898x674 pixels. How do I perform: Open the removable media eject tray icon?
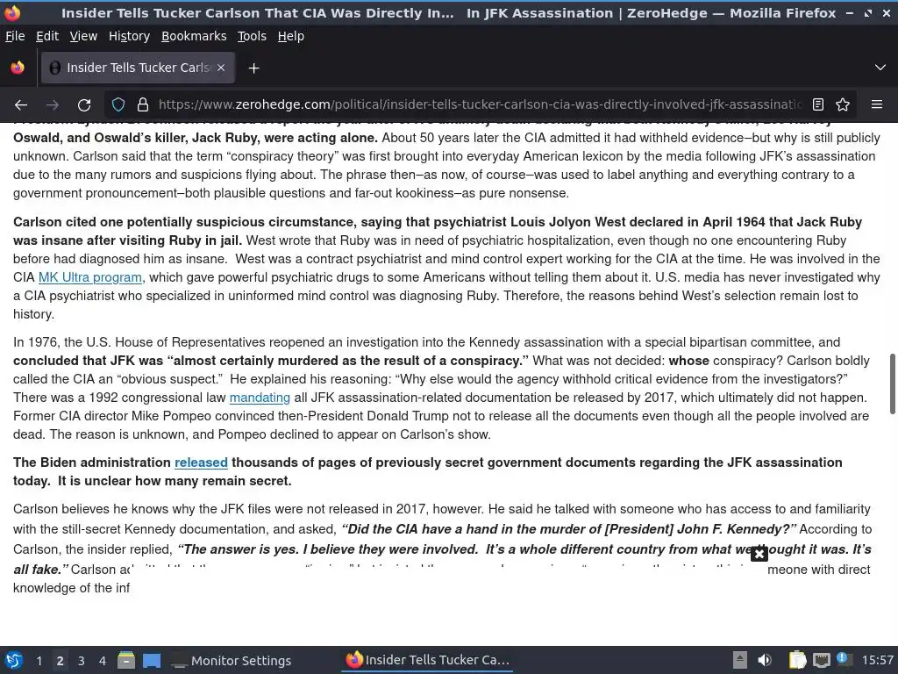(740, 660)
